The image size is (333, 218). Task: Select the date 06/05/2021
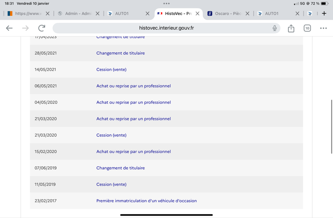pyautogui.click(x=46, y=86)
